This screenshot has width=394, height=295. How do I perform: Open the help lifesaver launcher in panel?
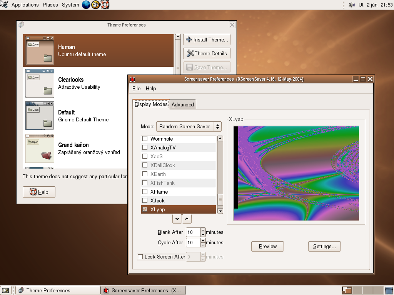(105, 5)
